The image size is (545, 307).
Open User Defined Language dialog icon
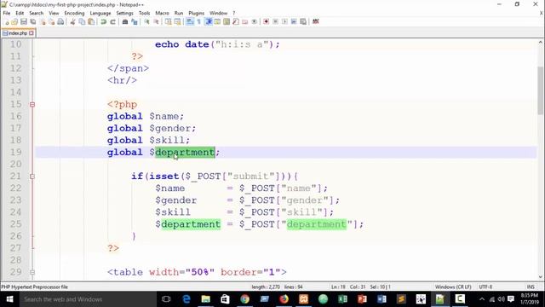(x=217, y=21)
